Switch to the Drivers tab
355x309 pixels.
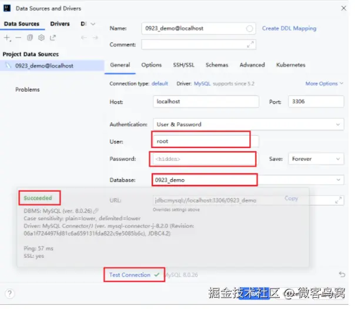[x=60, y=23]
